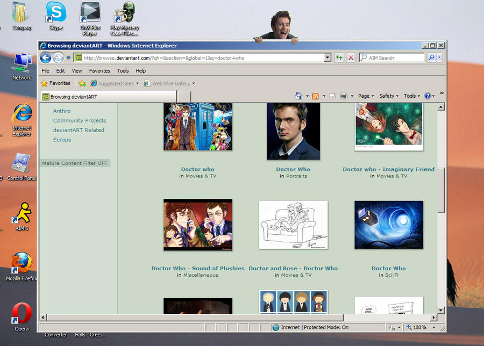
Task: Open the Help menu
Action: click(x=140, y=70)
